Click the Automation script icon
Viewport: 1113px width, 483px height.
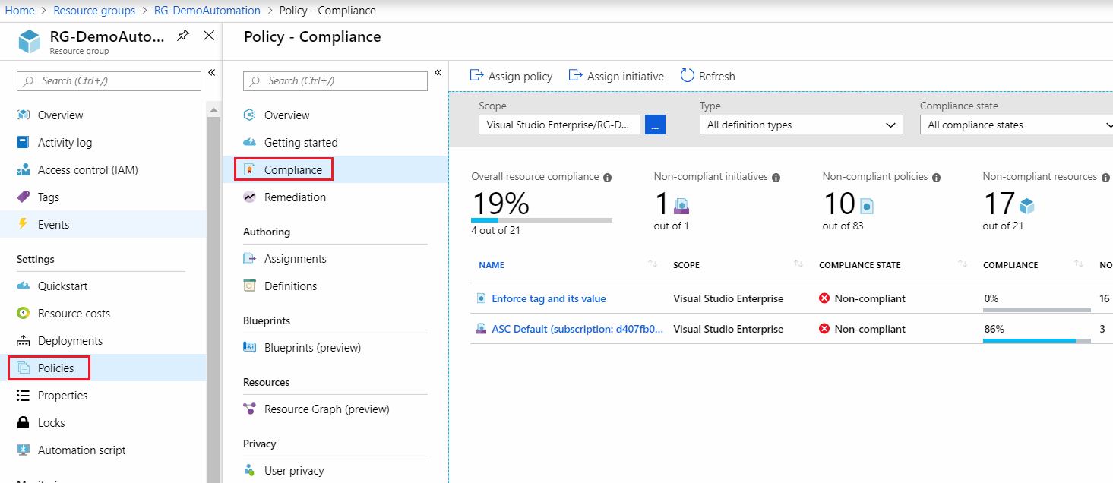tap(24, 450)
